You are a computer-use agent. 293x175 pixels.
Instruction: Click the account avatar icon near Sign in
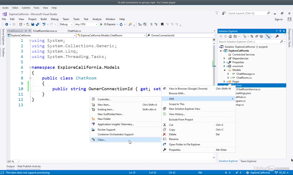coord(289,19)
